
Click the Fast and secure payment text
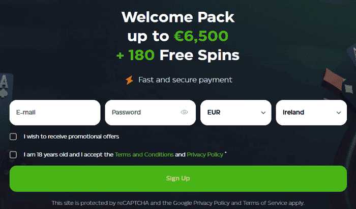[x=186, y=80]
